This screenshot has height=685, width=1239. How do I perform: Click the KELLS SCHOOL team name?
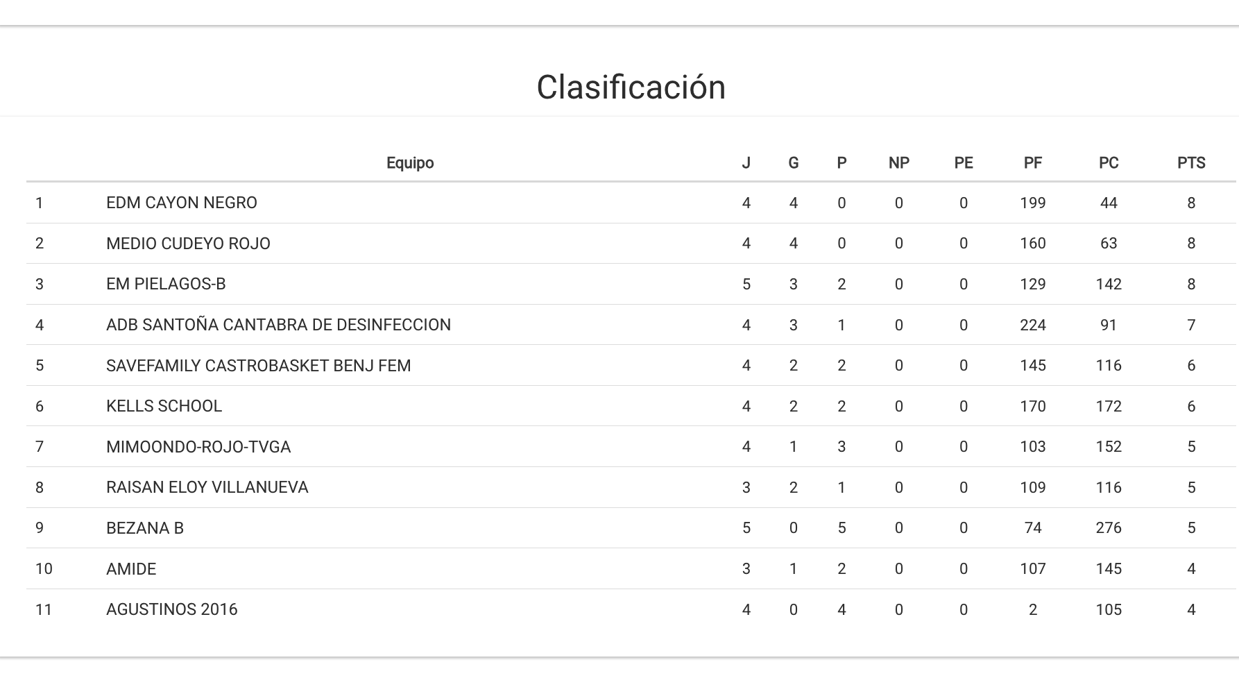164,406
